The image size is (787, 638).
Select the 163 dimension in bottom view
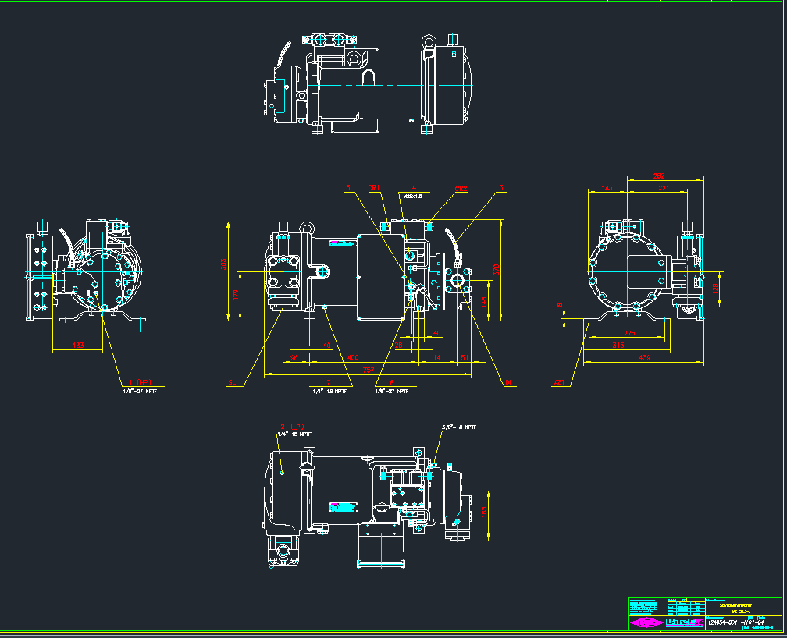pyautogui.click(x=484, y=513)
